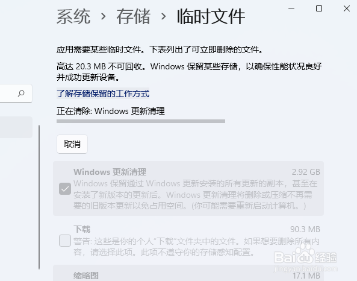
Task: Toggle the Windows 更新清理 checkbox
Action: tap(65, 189)
